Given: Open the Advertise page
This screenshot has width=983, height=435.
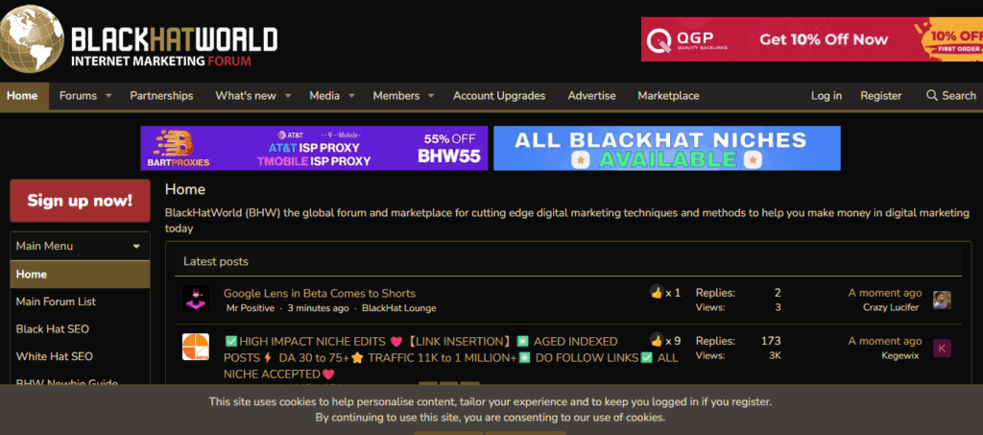Looking at the screenshot, I should (591, 96).
